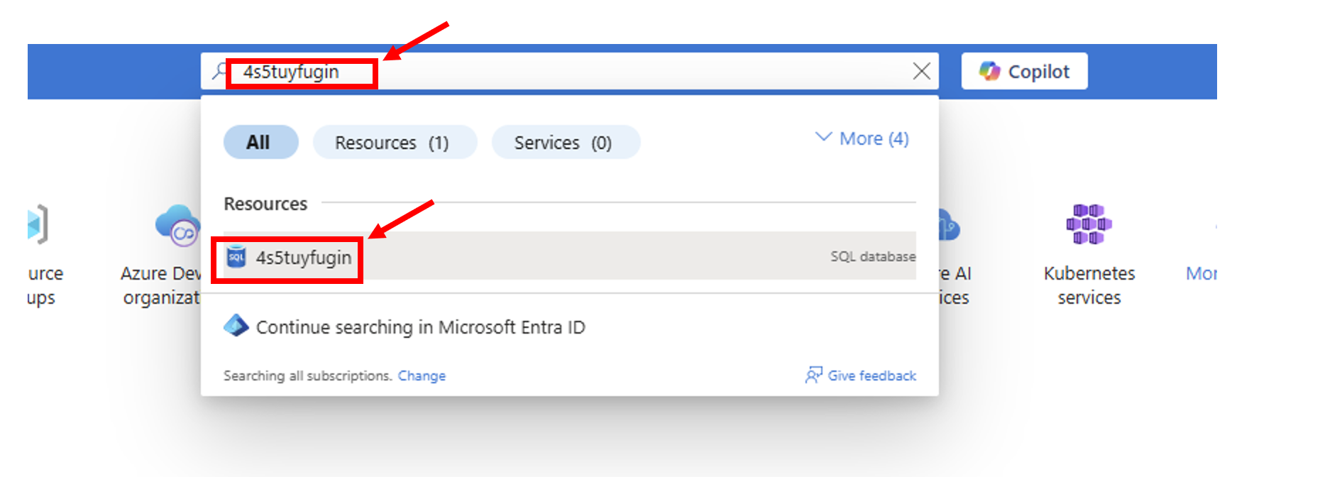The width and height of the screenshot is (1342, 477).
Task: Open the Azure DevOps organizations icon
Action: (x=177, y=226)
